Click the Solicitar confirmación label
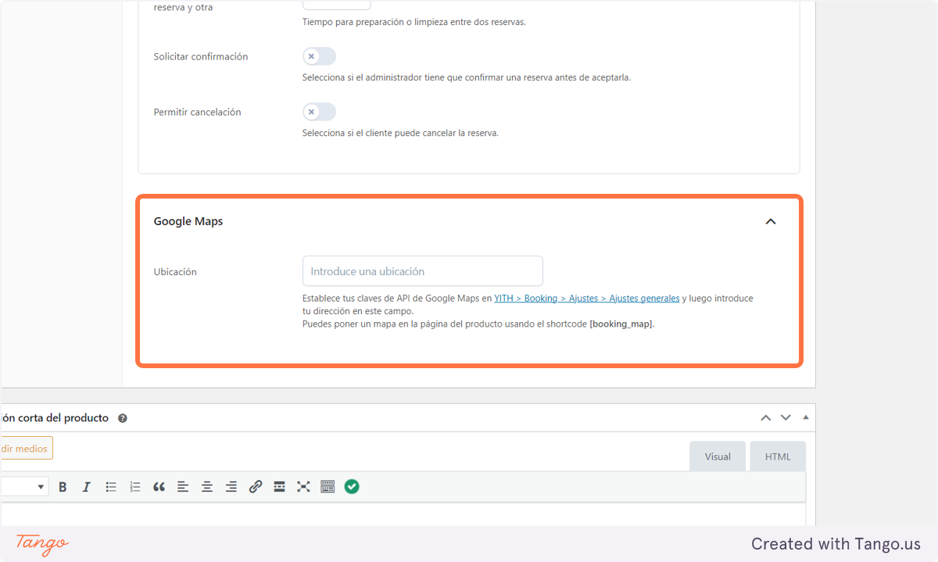The image size is (938, 562). tap(201, 56)
